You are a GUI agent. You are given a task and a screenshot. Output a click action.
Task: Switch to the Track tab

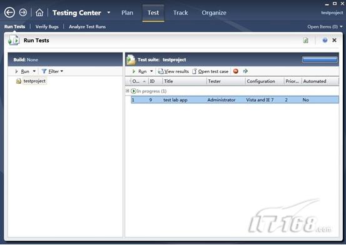click(180, 12)
